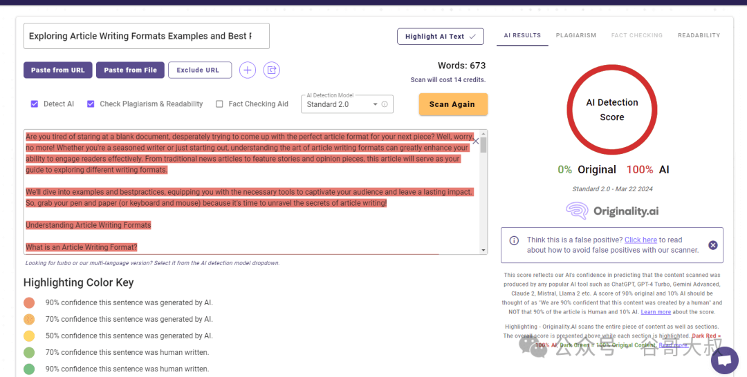Enable the Fact Checking Aid checkbox
747x377 pixels.
pos(219,104)
